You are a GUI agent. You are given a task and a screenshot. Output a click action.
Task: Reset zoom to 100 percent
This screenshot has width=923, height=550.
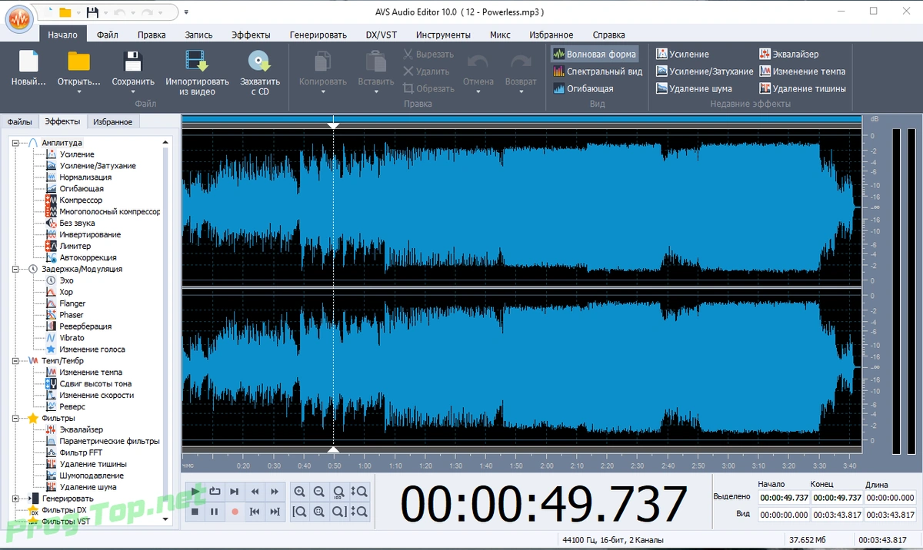tap(338, 492)
